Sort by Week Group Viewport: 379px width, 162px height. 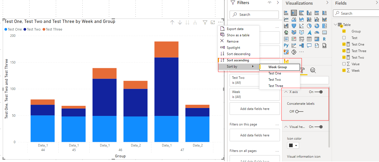point(279,67)
